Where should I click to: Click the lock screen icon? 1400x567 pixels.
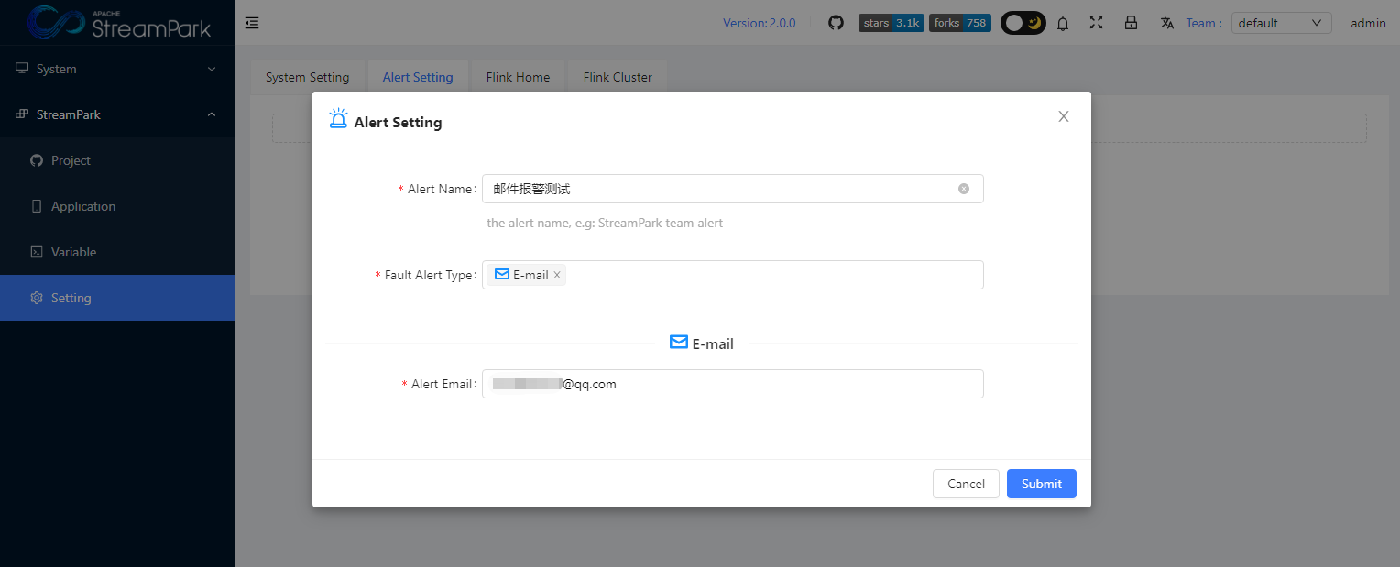pyautogui.click(x=1131, y=23)
